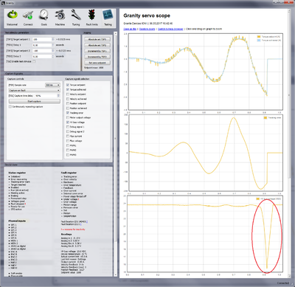This screenshot has height=287, width=295.
Task: Open the Connect tab
Action: 28,18
